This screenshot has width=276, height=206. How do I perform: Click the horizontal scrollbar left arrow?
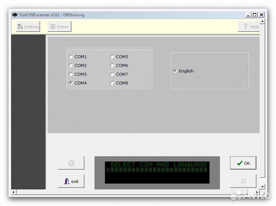[x=13, y=192]
